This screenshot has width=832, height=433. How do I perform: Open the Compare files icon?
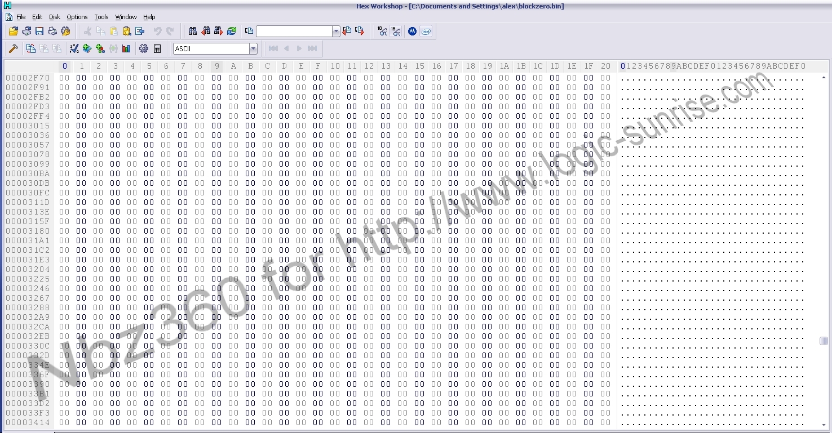[x=31, y=48]
